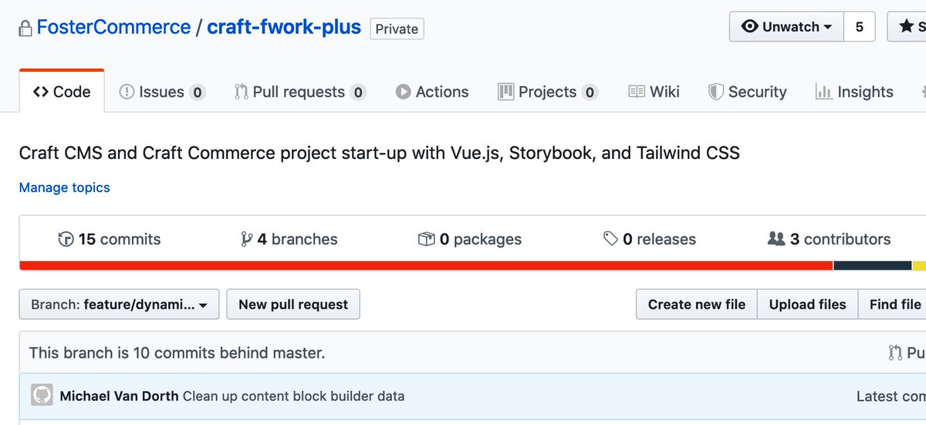Click the Projects count badge 0
Viewport: 926px width, 425px height.
pos(590,93)
